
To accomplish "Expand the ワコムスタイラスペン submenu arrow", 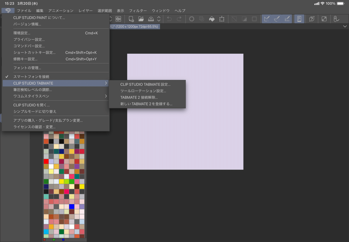I will 106,96.
